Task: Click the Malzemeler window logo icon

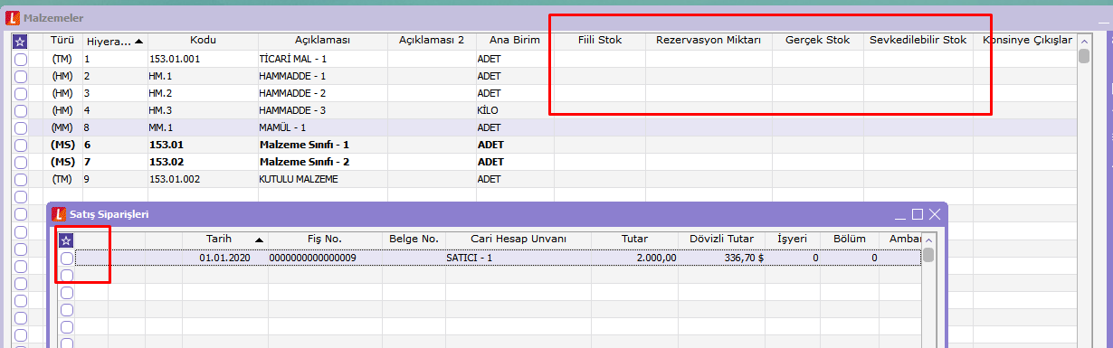Action: [11, 16]
